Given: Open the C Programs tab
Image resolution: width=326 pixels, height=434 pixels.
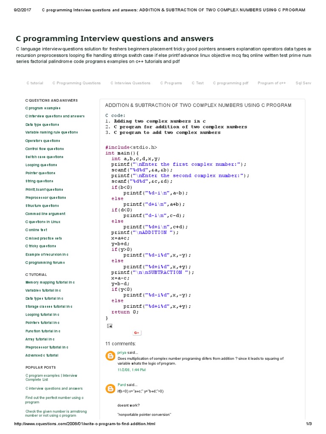Looking at the screenshot, I should 171,83.
